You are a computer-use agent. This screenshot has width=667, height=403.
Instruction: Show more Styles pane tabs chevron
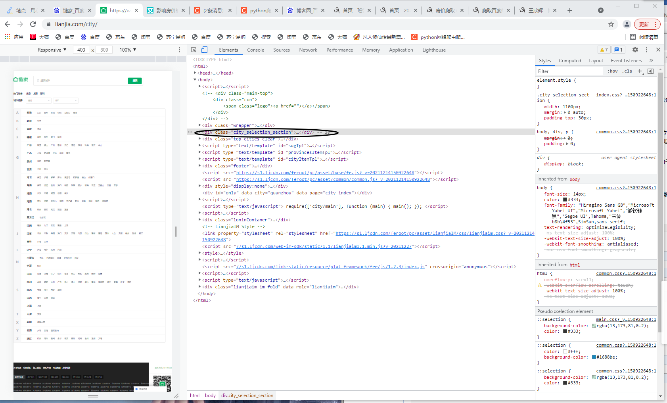(651, 60)
